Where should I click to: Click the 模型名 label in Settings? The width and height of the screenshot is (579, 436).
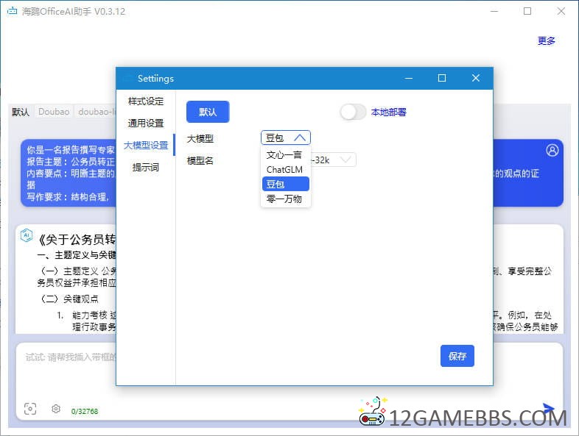click(x=200, y=160)
